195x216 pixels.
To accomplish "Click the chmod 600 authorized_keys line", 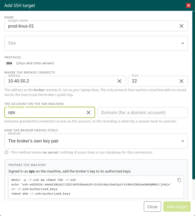I will tap(41, 194).
